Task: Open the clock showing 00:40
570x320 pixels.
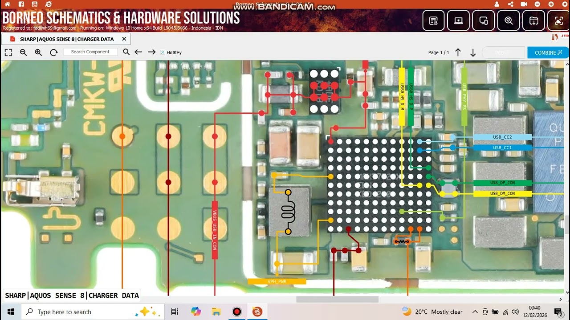Action: point(534,312)
